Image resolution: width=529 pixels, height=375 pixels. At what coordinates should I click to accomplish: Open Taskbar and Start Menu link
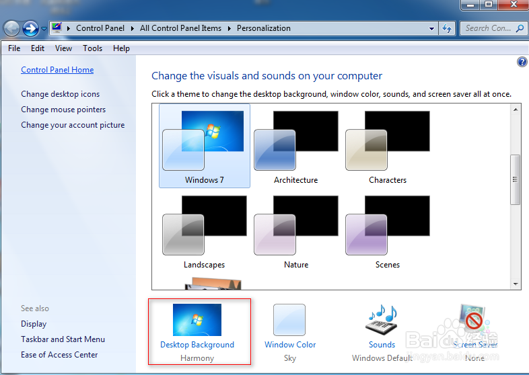(x=63, y=339)
